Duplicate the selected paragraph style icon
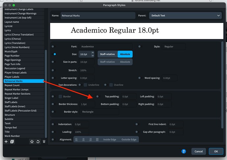 tap(12, 142)
